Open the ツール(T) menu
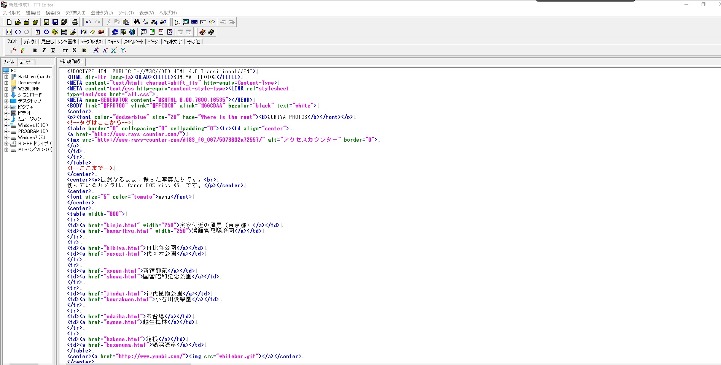 tap(126, 13)
